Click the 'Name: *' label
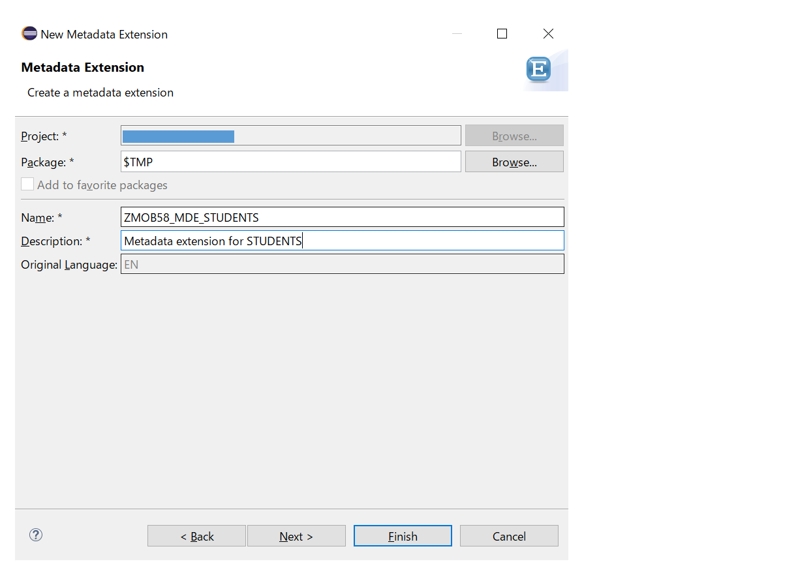 [42, 218]
